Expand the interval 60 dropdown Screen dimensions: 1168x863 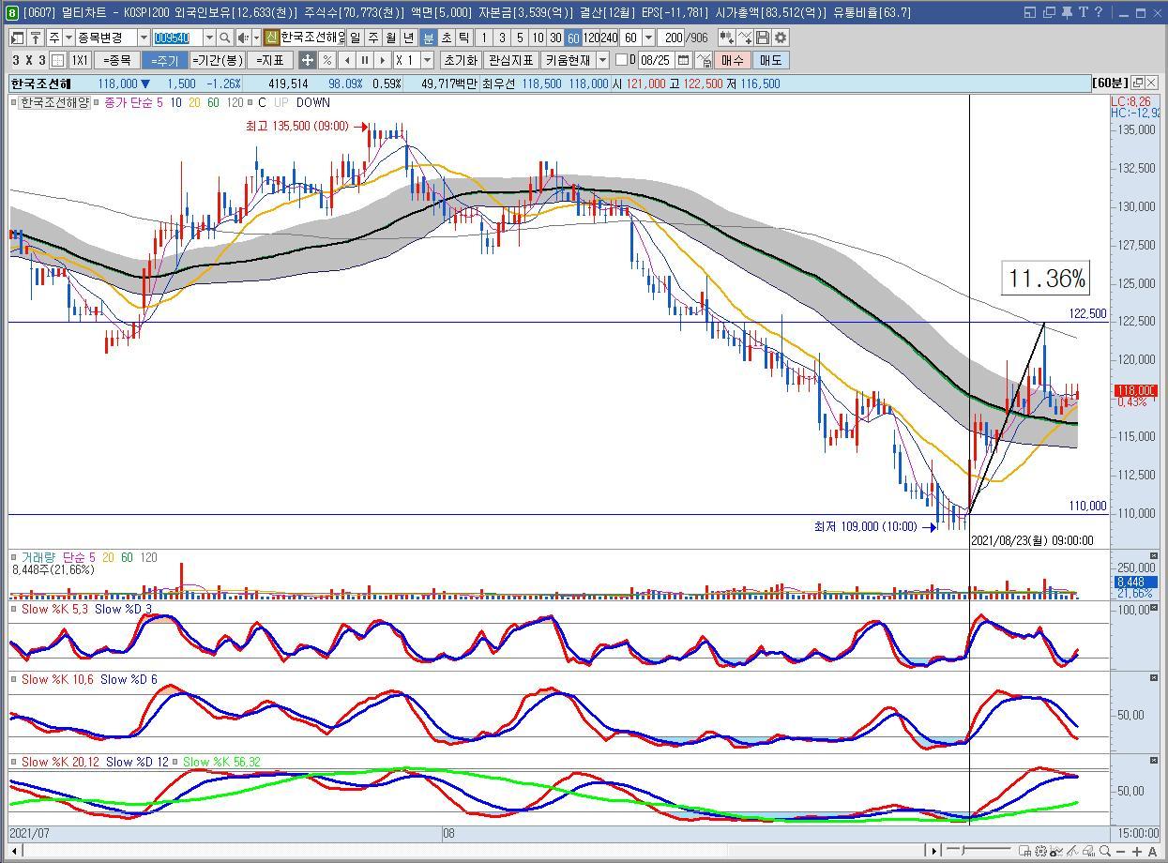click(x=648, y=38)
